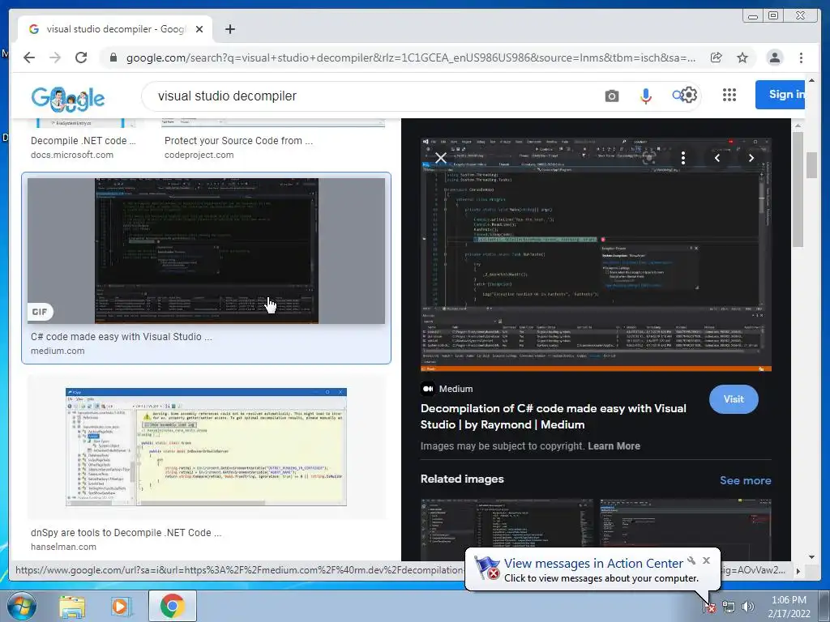Bookmark this page with the star icon

pos(742,58)
